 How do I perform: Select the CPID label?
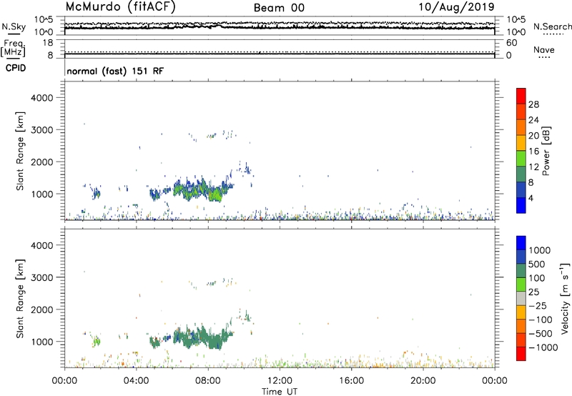(x=16, y=68)
